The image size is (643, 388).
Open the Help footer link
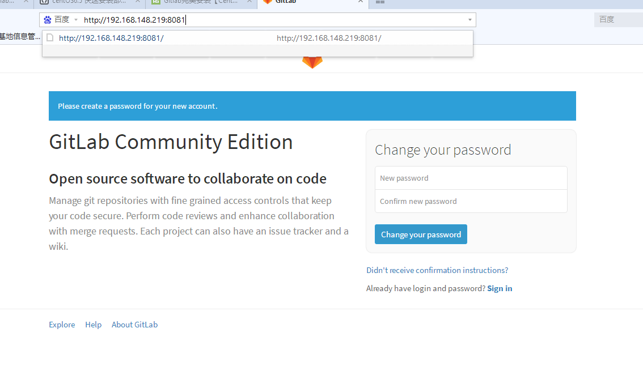93,325
